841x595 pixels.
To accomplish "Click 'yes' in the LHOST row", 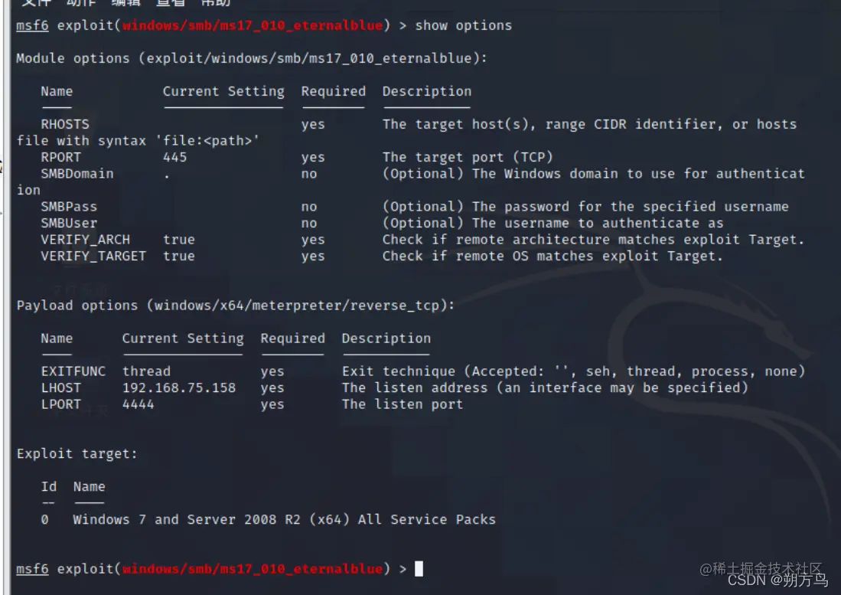I will [272, 388].
